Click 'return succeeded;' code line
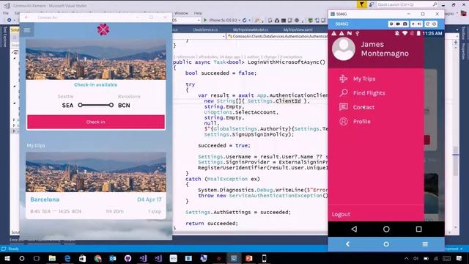 [212, 224]
